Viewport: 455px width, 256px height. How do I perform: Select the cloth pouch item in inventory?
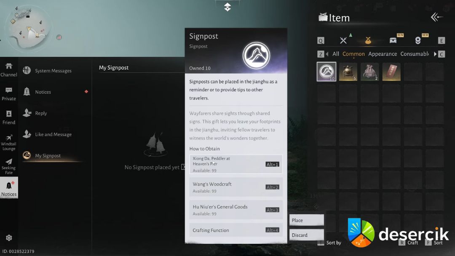(x=370, y=72)
